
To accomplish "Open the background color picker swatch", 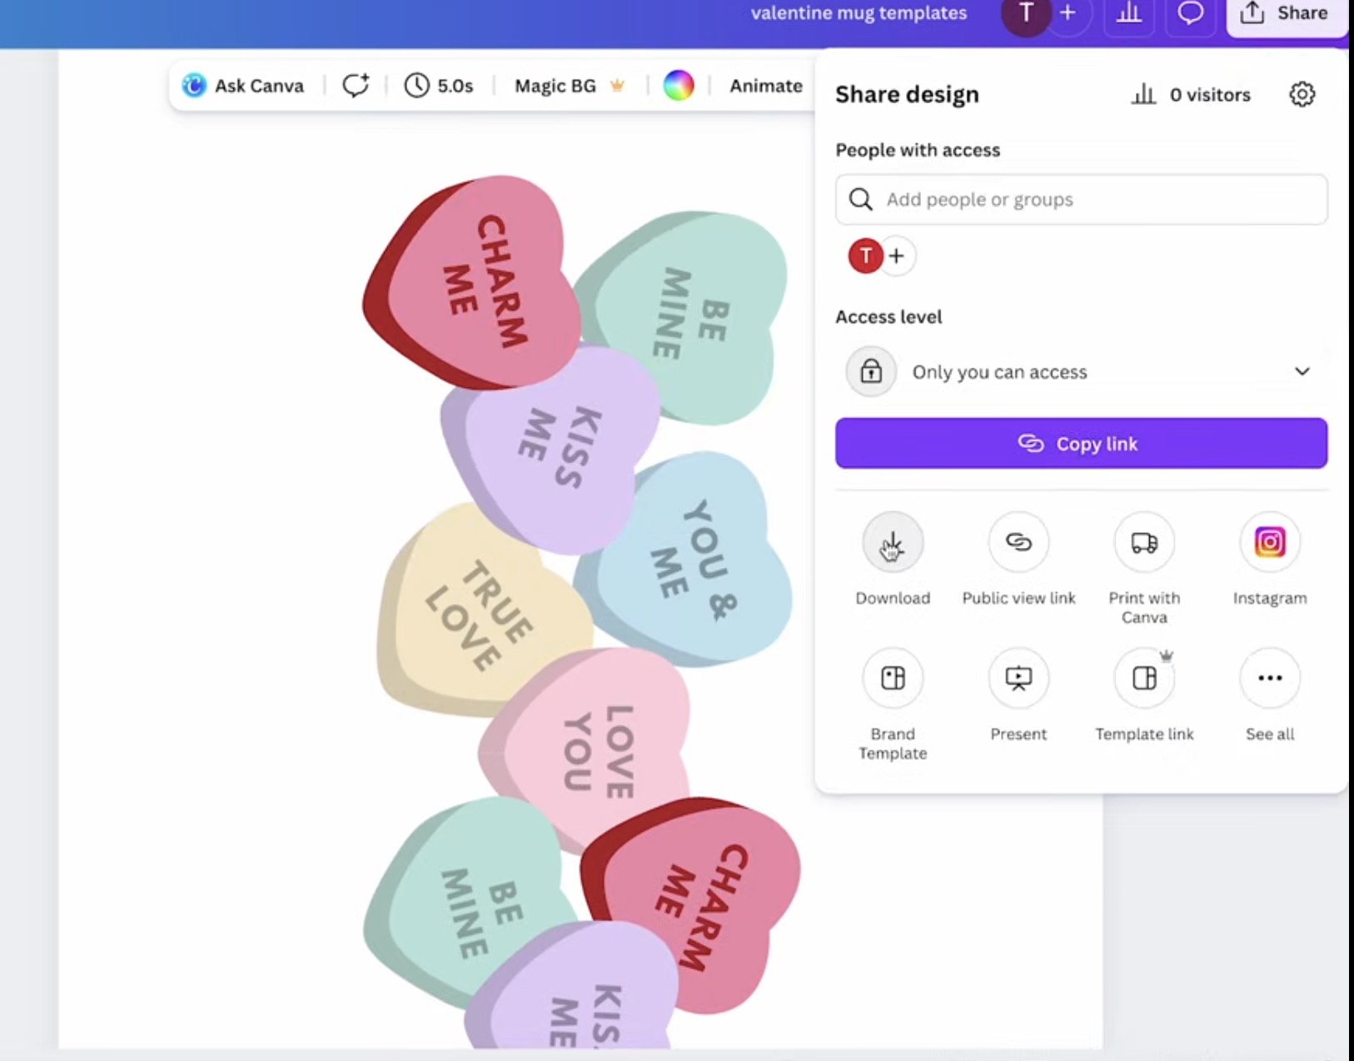I will tap(678, 86).
